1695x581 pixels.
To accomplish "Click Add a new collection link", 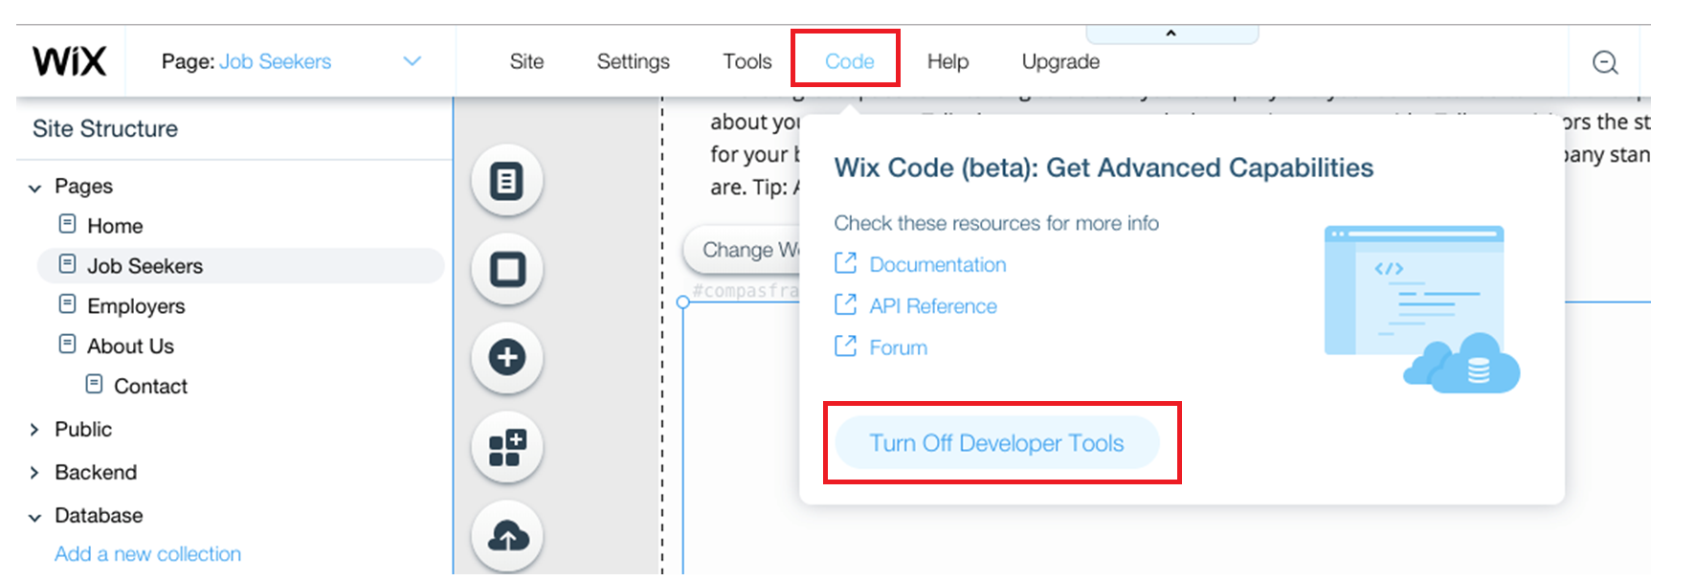I will point(147,554).
